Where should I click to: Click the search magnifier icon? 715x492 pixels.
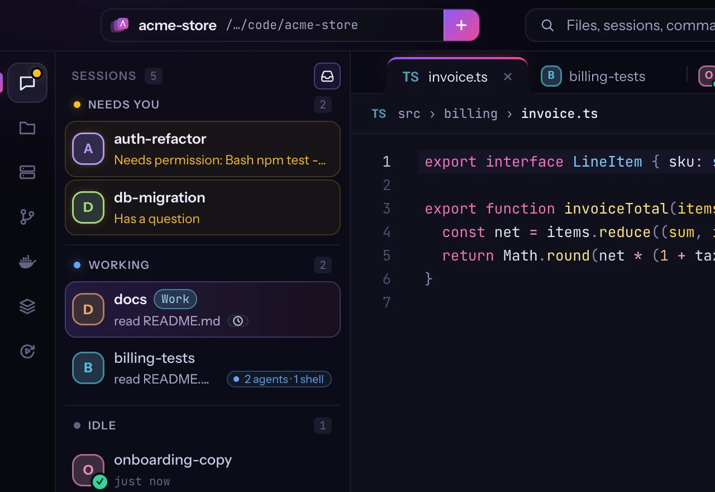[x=547, y=25]
